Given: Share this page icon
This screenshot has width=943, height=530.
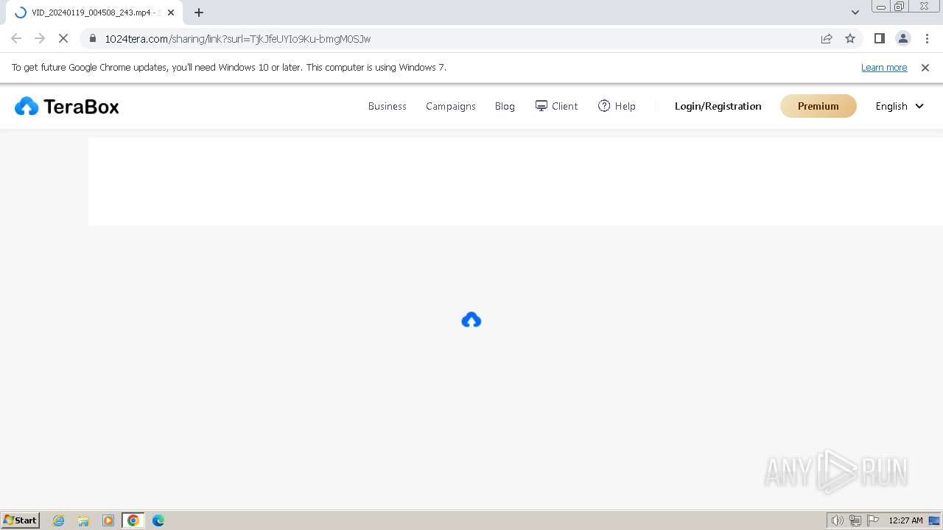Looking at the screenshot, I should 827,38.
